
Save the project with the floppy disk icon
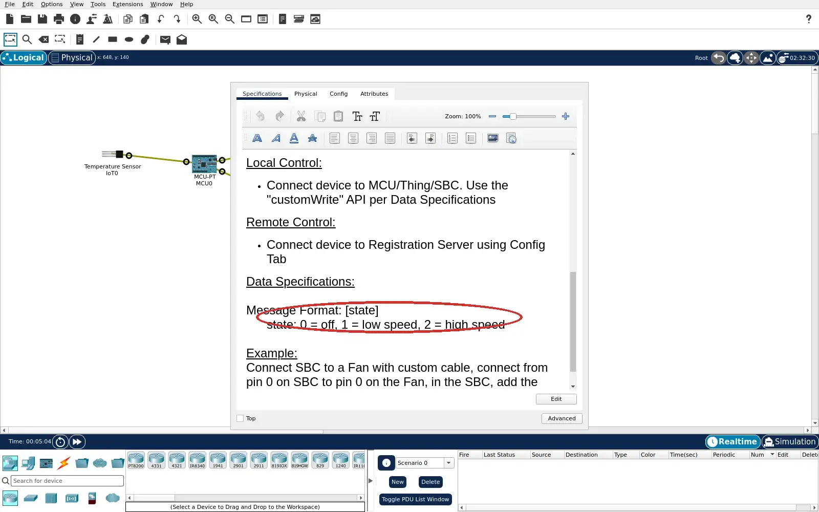[42, 19]
